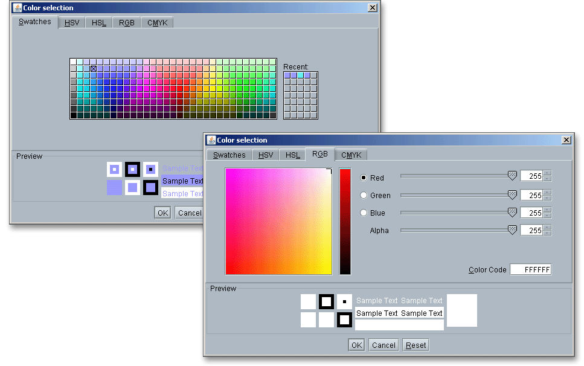Increase the Alpha value with the up arrow

coord(547,227)
